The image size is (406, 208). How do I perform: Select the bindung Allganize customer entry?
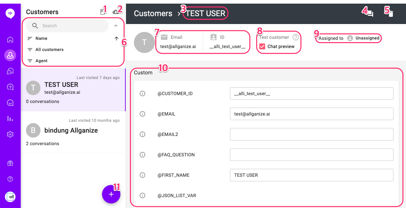[73, 132]
